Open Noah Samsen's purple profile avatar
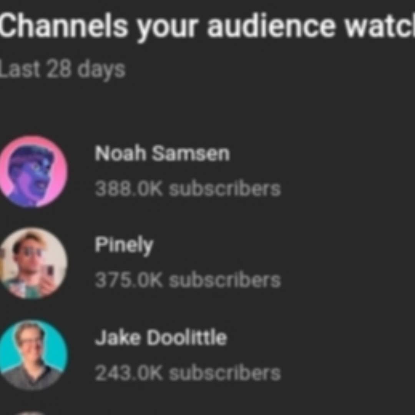This screenshot has height=415, width=415. pos(33,171)
